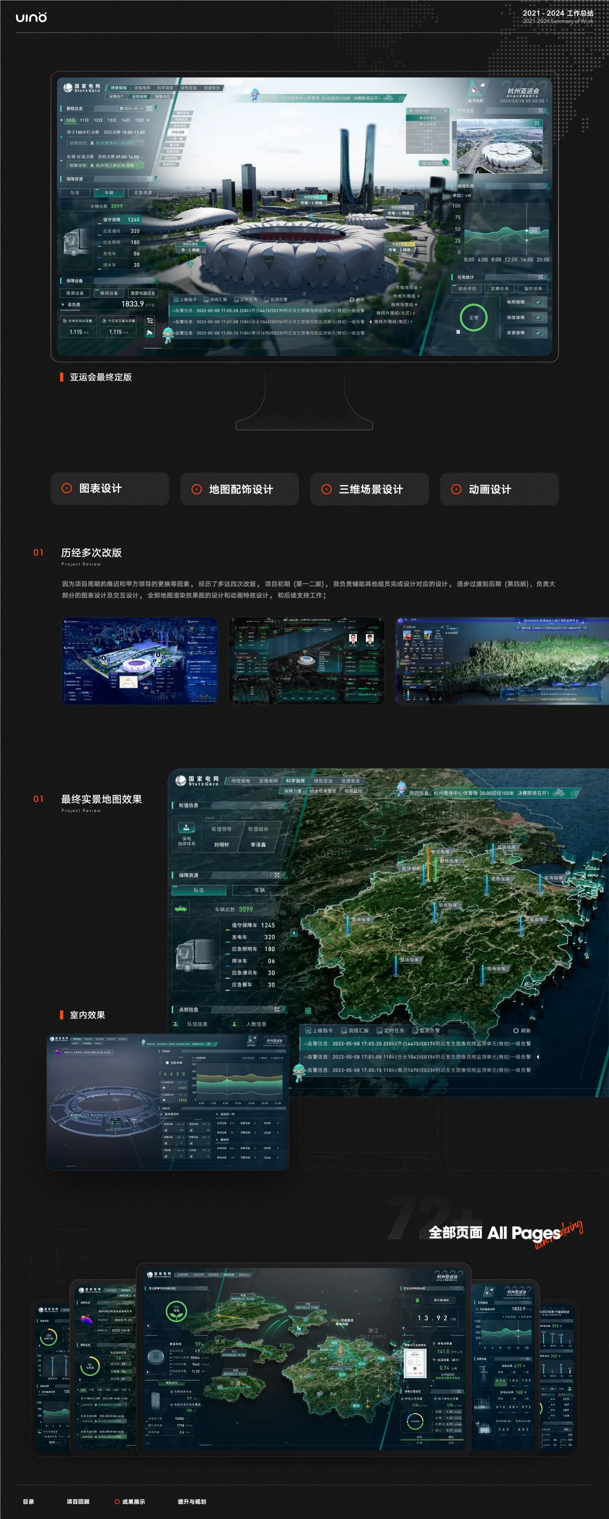Click the green pickup truck icon beside 车辆总数
The image size is (609, 1519).
pyautogui.click(x=181, y=909)
